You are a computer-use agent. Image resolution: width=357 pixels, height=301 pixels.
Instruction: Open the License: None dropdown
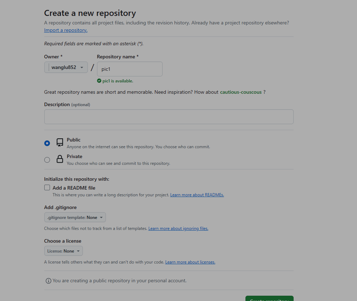(x=63, y=251)
